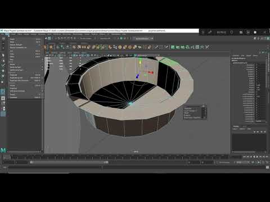Open the Script Editor icon bottom-right
This screenshot has height=202, width=270.
(267, 167)
